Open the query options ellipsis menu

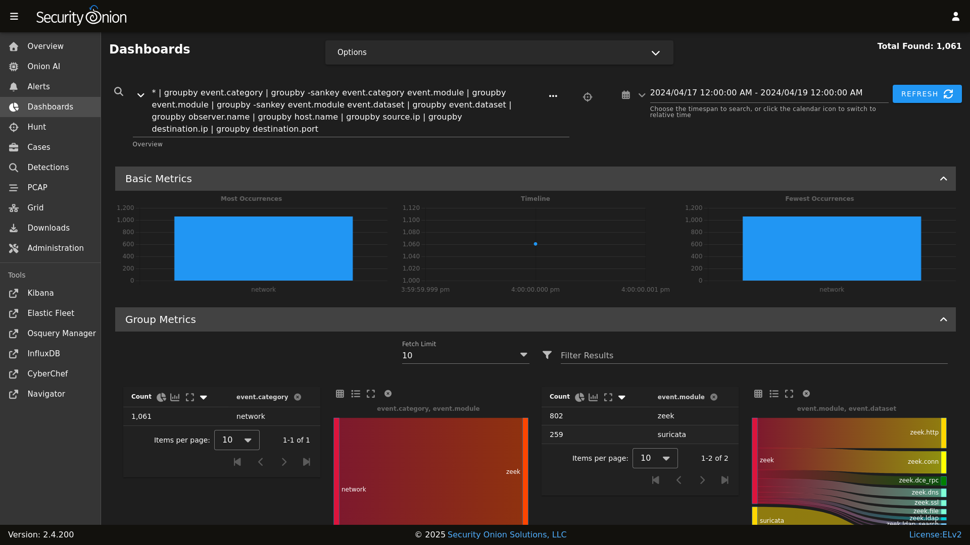pyautogui.click(x=553, y=96)
